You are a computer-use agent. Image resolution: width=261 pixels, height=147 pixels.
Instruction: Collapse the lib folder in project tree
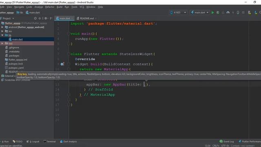coord(2,35)
